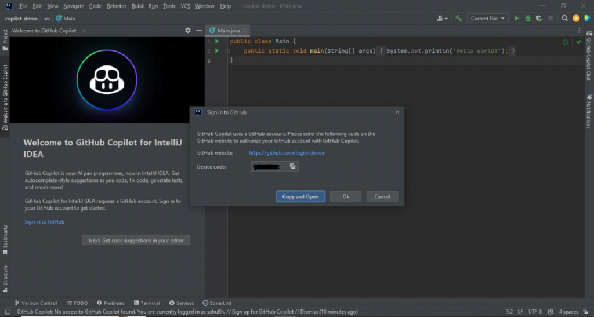
Task: Open the github.com/login/device link
Action: coord(287,153)
